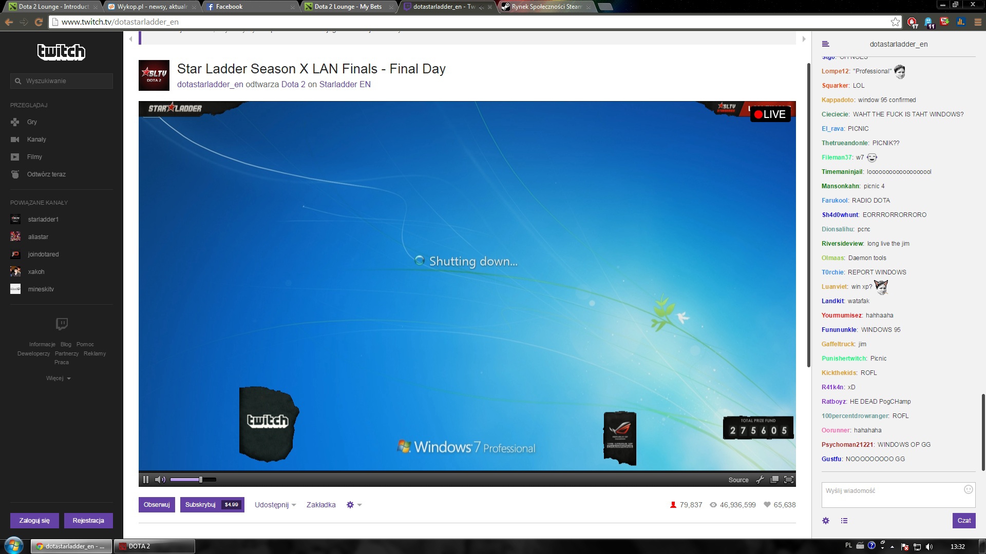This screenshot has width=986, height=554.
Task: Pause the live stream video
Action: click(x=146, y=480)
